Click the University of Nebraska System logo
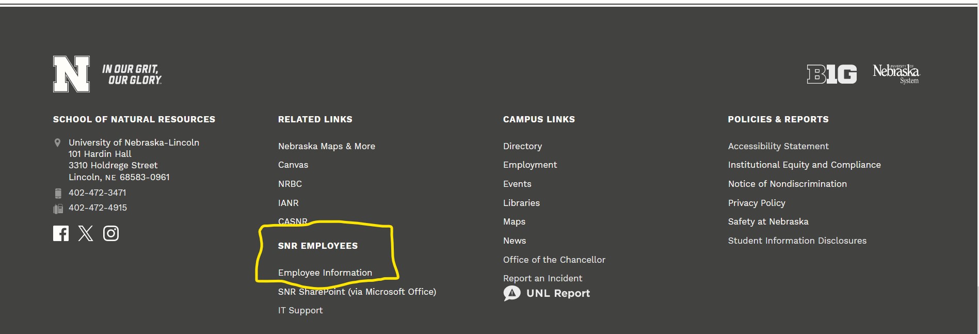 [896, 73]
